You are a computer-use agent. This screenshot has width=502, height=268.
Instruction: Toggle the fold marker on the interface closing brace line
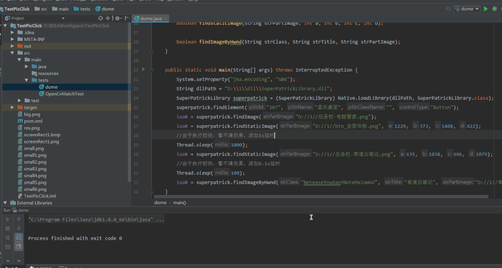click(x=152, y=51)
